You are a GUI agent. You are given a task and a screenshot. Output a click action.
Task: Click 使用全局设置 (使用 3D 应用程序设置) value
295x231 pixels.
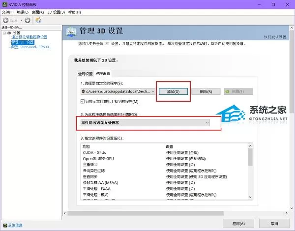click(x=196, y=176)
